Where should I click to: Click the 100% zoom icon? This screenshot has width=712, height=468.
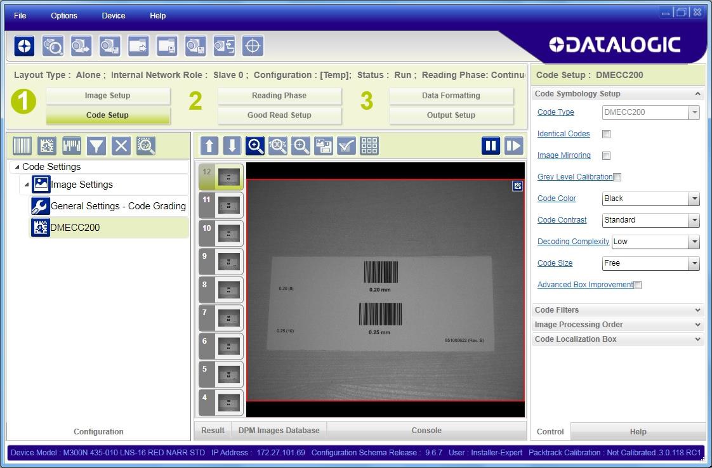tap(278, 146)
